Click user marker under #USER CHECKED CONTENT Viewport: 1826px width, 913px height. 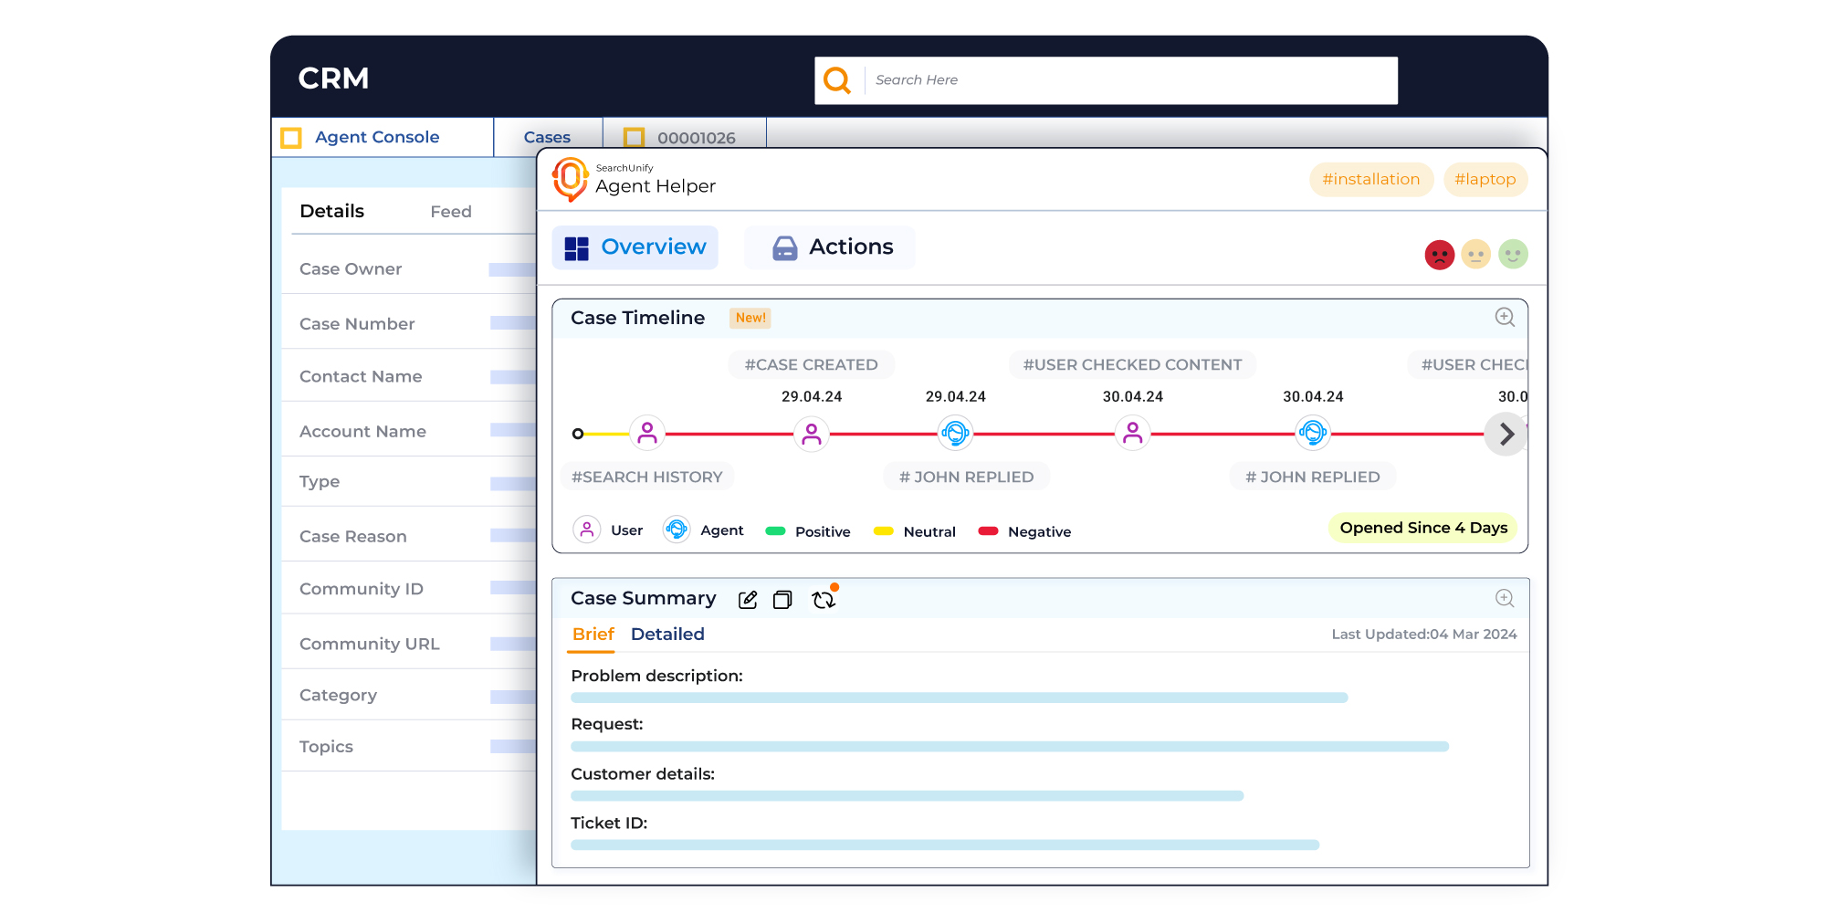1133,434
